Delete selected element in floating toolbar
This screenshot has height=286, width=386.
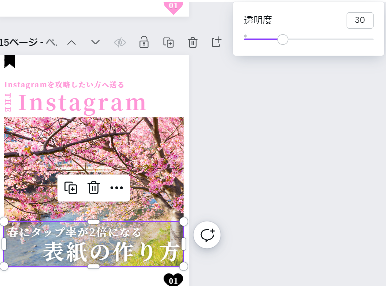tap(94, 188)
